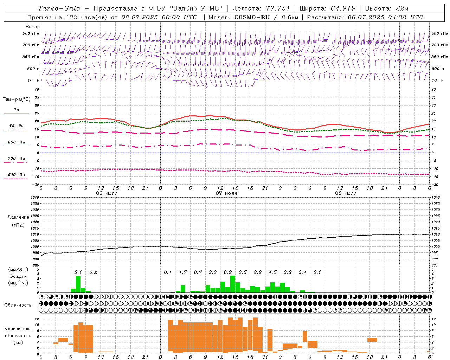Screen dimensions: 450x360
Task: Click the Ветер panel label
Action: tap(33, 27)
